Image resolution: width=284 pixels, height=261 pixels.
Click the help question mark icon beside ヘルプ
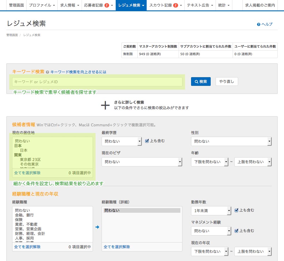coord(259,25)
